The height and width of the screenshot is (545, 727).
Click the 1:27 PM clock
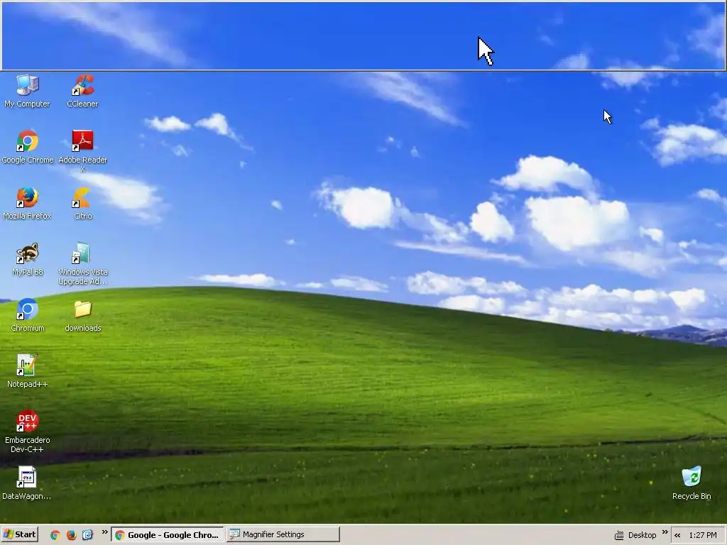pyautogui.click(x=703, y=535)
